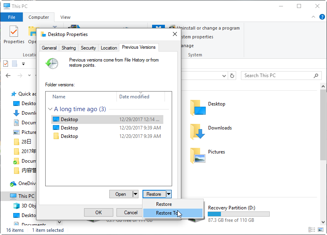Screen dimensions: 327x235
Task: Select blue Desktop version 12/20/2017 9:39 AM
Action: (x=107, y=128)
